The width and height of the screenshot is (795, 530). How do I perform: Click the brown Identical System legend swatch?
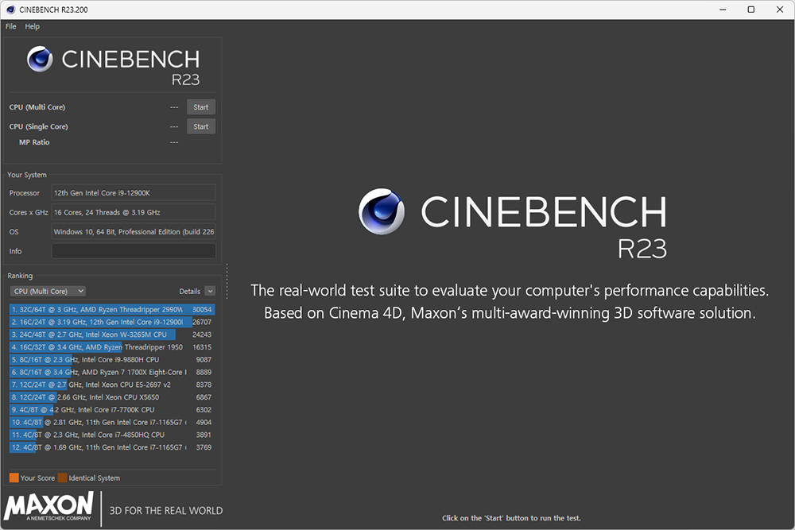coord(62,478)
